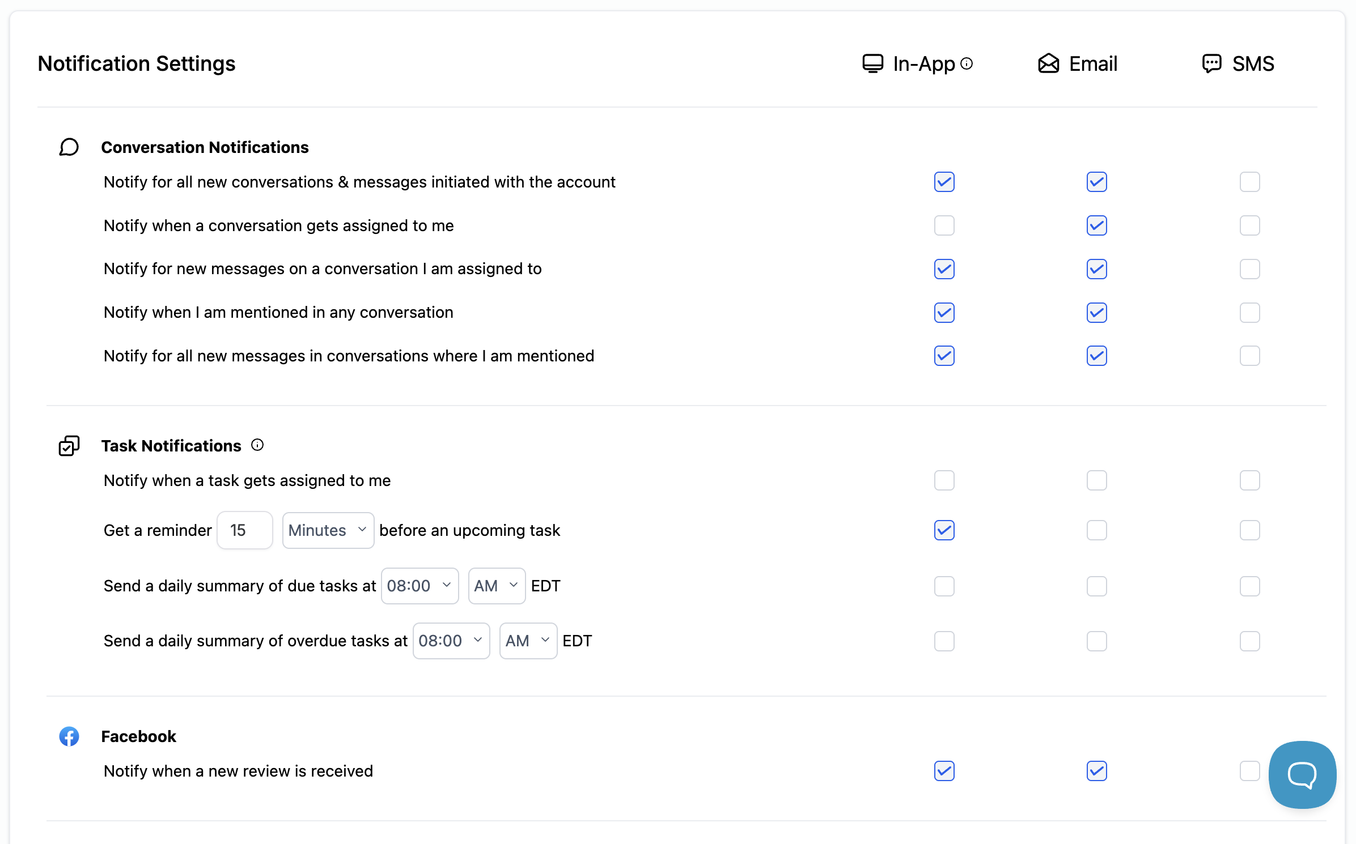
Task: Click the Conversation Notifications speech bubble icon
Action: tap(69, 147)
